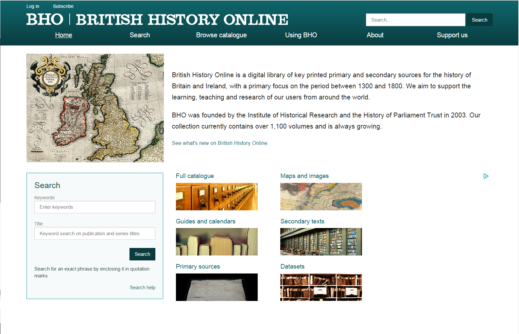Click the Datasets archive shelves image
Image resolution: width=519 pixels, height=334 pixels.
(x=321, y=287)
